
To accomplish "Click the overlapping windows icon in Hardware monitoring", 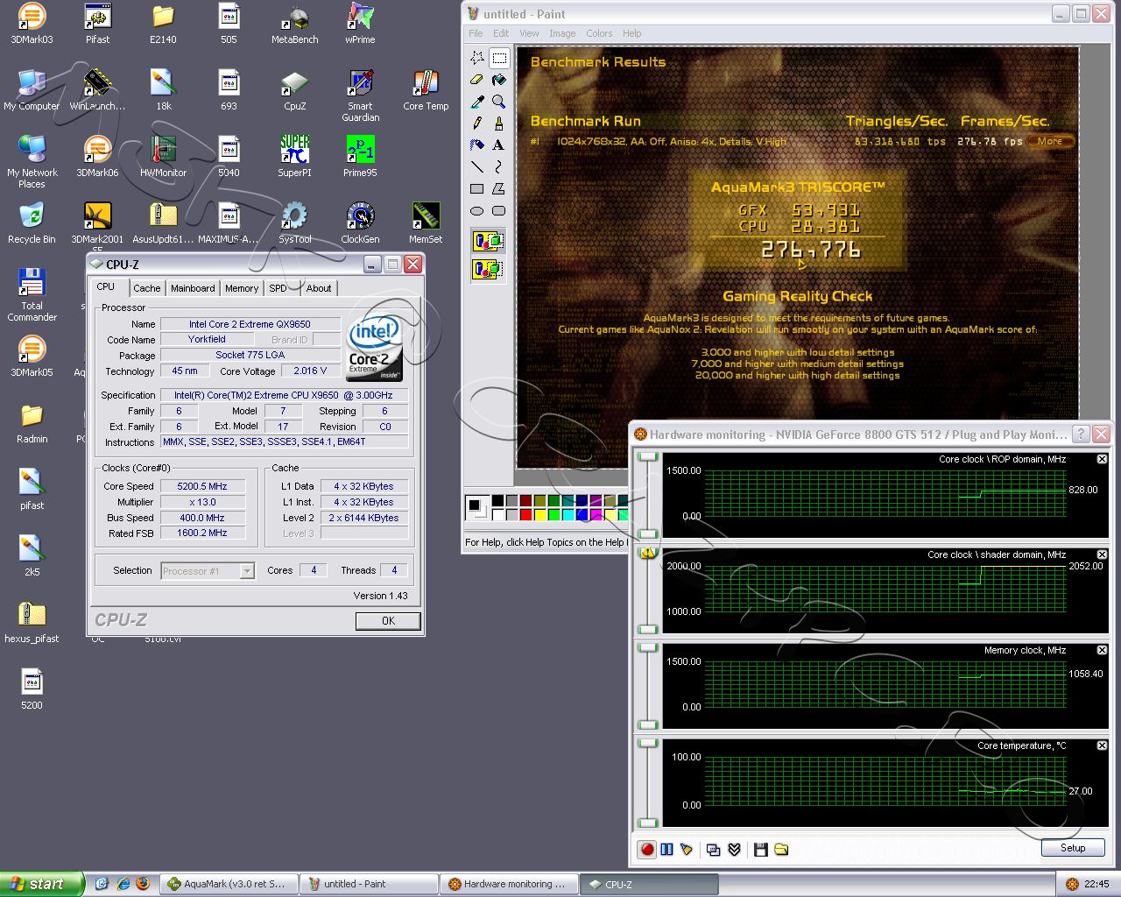I will pyautogui.click(x=714, y=849).
